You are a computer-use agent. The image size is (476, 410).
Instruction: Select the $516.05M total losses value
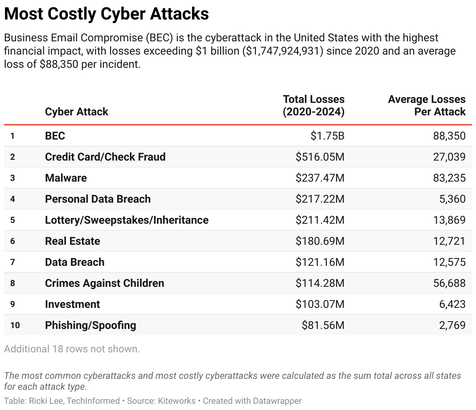[320, 157]
